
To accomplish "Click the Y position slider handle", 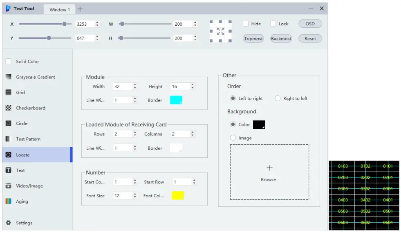I will coord(49,38).
